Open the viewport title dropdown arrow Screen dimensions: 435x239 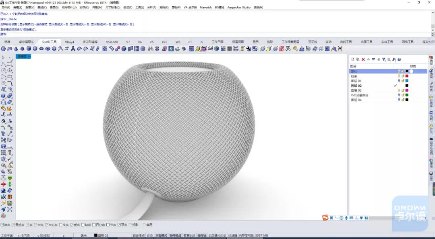[29, 56]
